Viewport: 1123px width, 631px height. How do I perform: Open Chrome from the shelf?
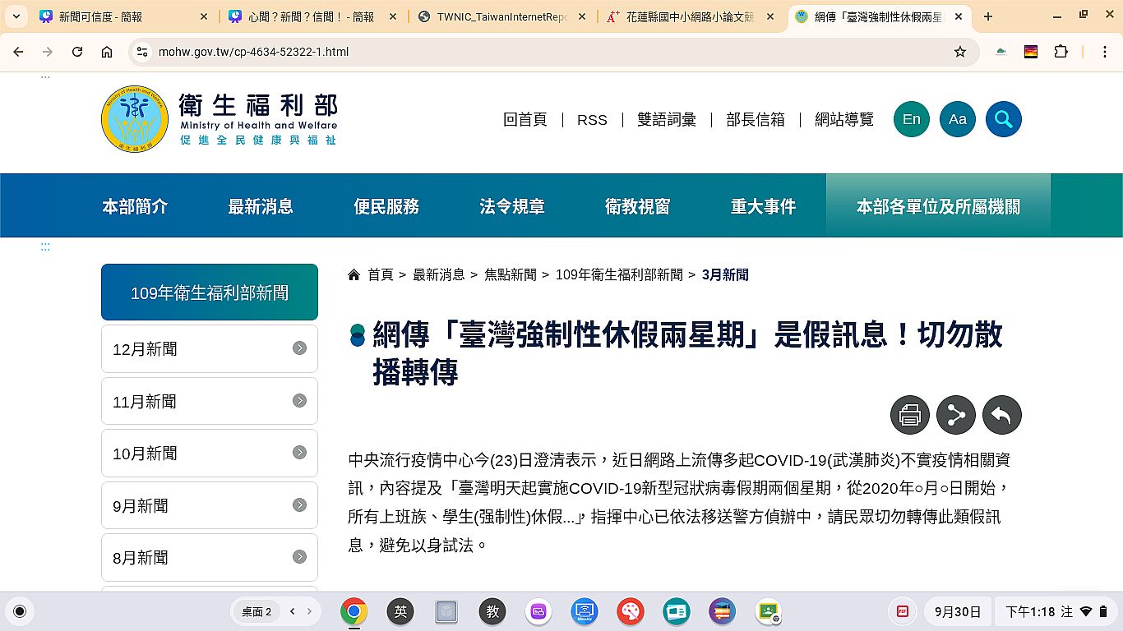tap(354, 611)
